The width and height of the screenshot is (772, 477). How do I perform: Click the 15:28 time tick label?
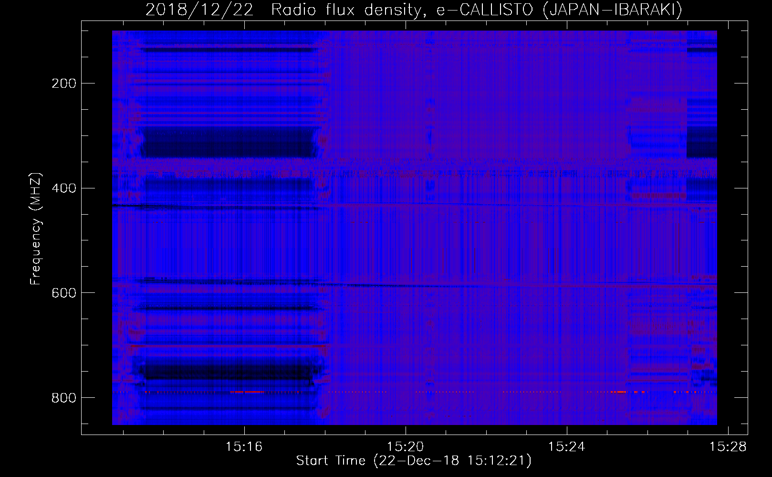click(x=728, y=447)
